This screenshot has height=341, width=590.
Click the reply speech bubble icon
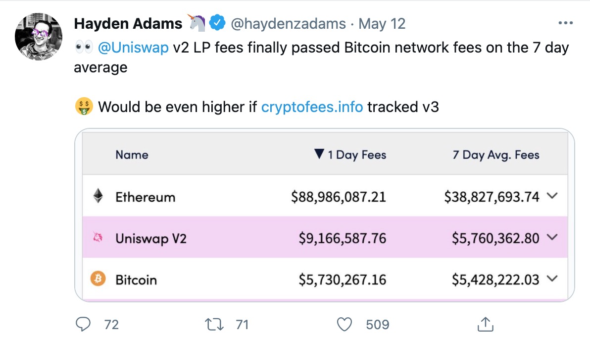click(x=83, y=324)
